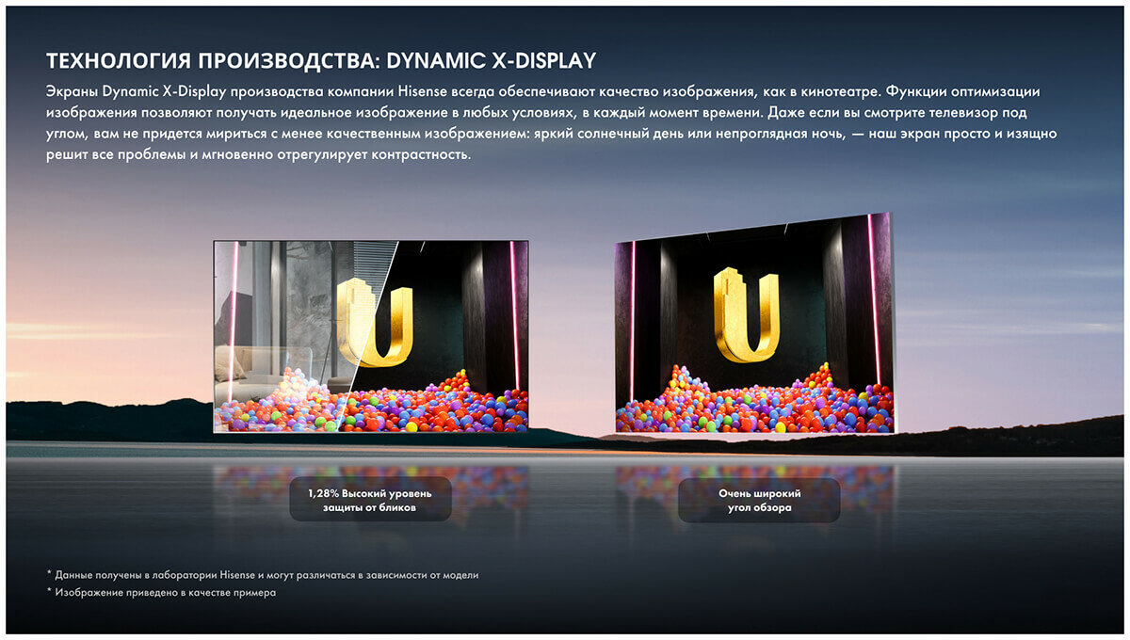Select the left TV image with glare comparison
The width and height of the screenshot is (1130, 640).
tap(371, 336)
